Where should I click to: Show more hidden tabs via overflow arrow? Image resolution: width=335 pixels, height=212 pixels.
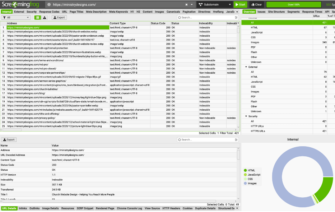coord(237,11)
